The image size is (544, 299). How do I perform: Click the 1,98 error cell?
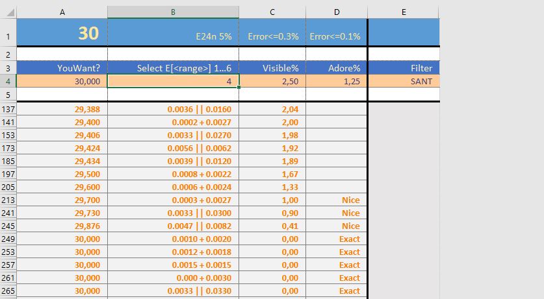point(272,135)
